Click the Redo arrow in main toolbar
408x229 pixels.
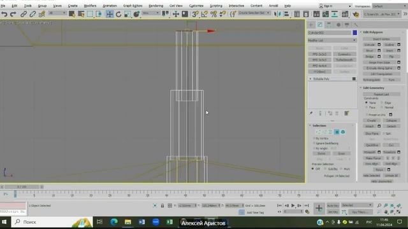(13, 14)
